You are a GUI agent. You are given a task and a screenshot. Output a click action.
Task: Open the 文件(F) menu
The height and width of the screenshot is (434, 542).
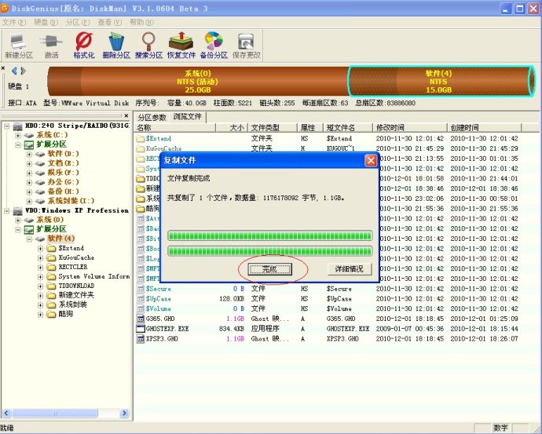tap(14, 22)
